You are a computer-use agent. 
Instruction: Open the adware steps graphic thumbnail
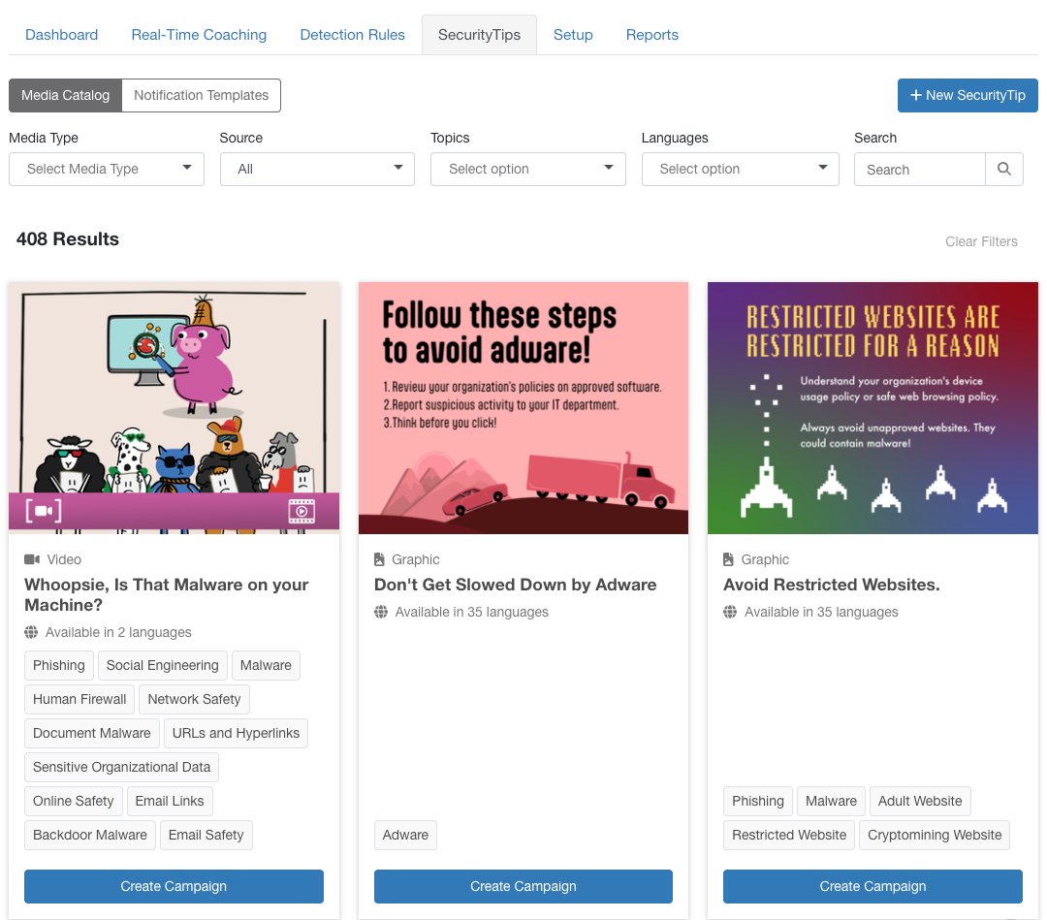click(x=523, y=408)
